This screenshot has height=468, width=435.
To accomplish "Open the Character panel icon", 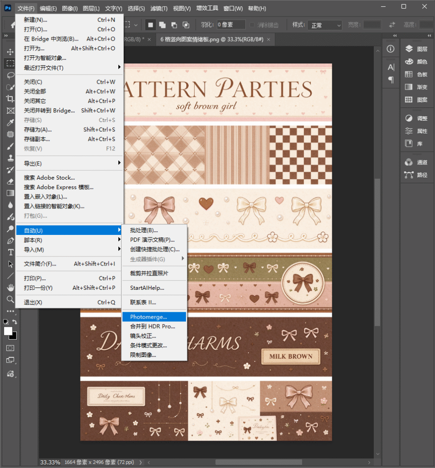I will pyautogui.click(x=391, y=67).
